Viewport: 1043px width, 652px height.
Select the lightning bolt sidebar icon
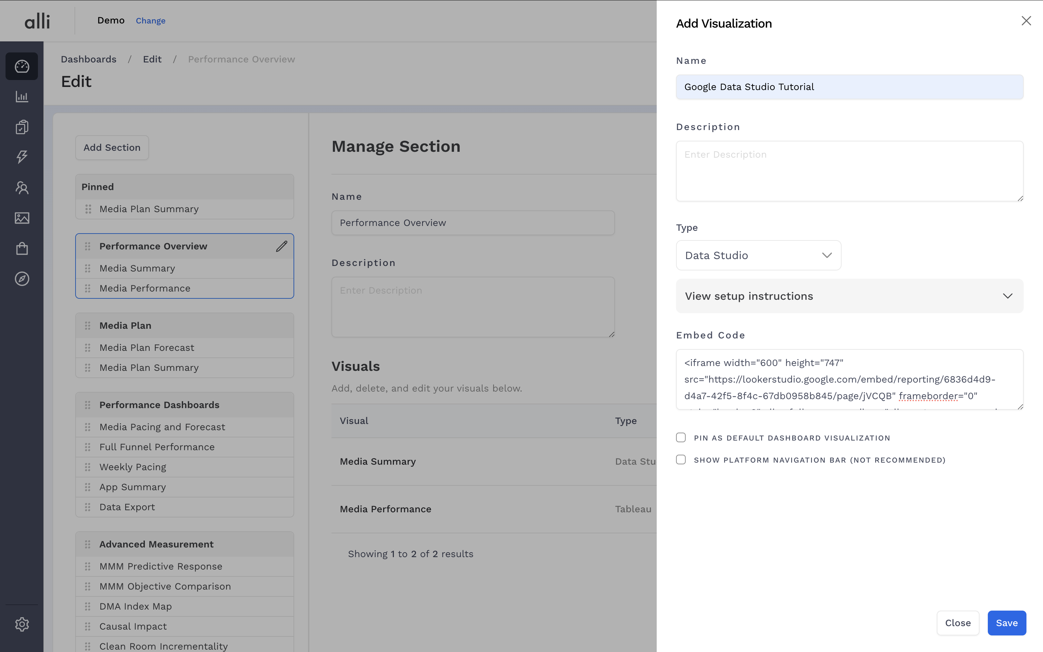[x=22, y=157]
